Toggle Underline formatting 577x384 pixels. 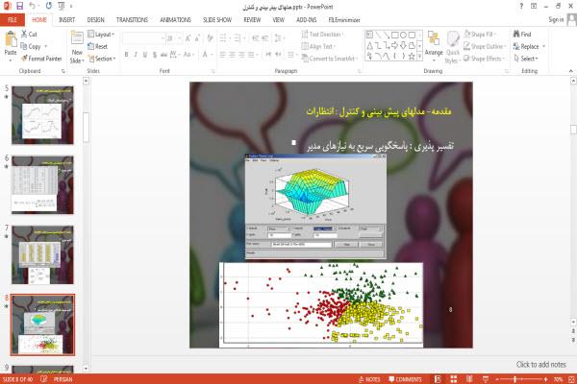tap(145, 55)
